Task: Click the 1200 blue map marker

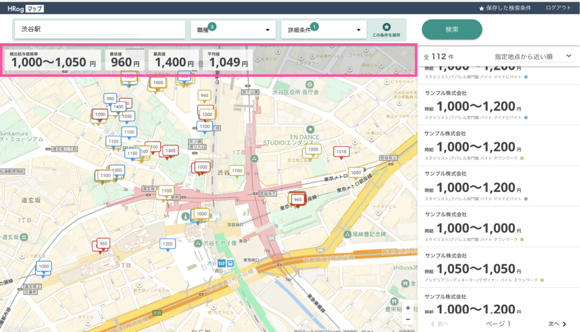Action: (168, 244)
